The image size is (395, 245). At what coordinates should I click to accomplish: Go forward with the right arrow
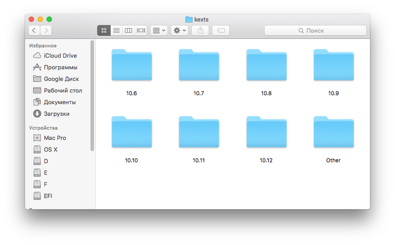pos(46,30)
